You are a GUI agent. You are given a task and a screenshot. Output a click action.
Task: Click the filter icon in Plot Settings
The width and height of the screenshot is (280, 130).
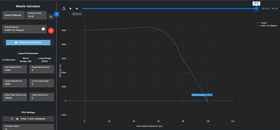click(12, 119)
